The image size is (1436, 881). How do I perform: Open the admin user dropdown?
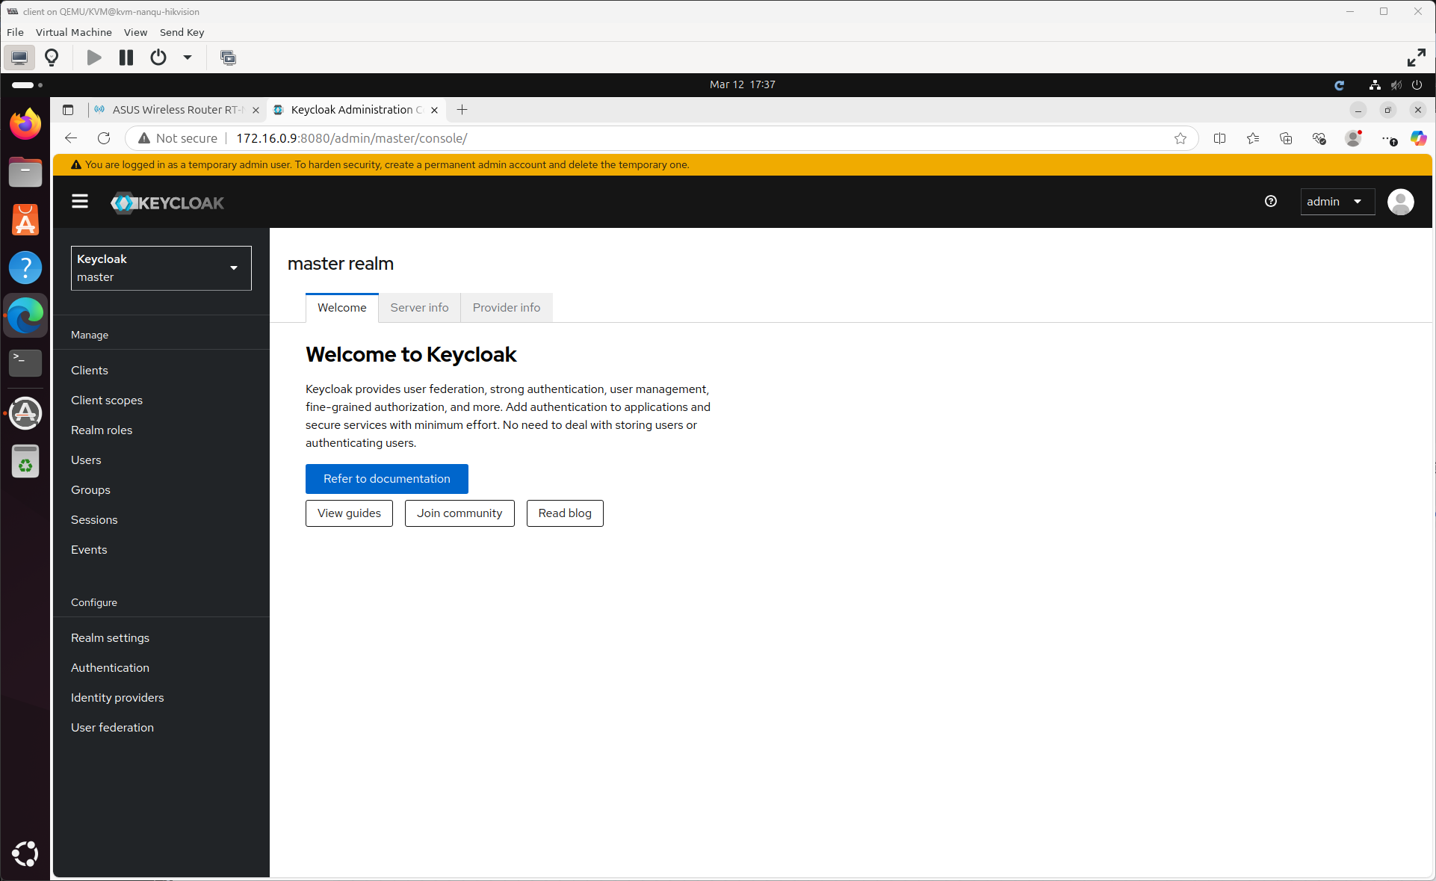point(1337,202)
